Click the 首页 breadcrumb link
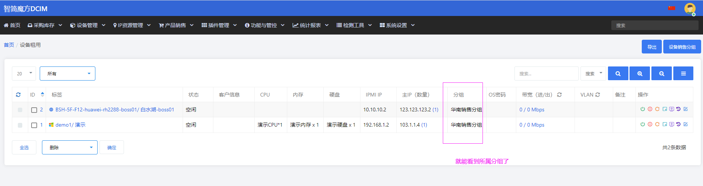The image size is (703, 186). click(9, 45)
